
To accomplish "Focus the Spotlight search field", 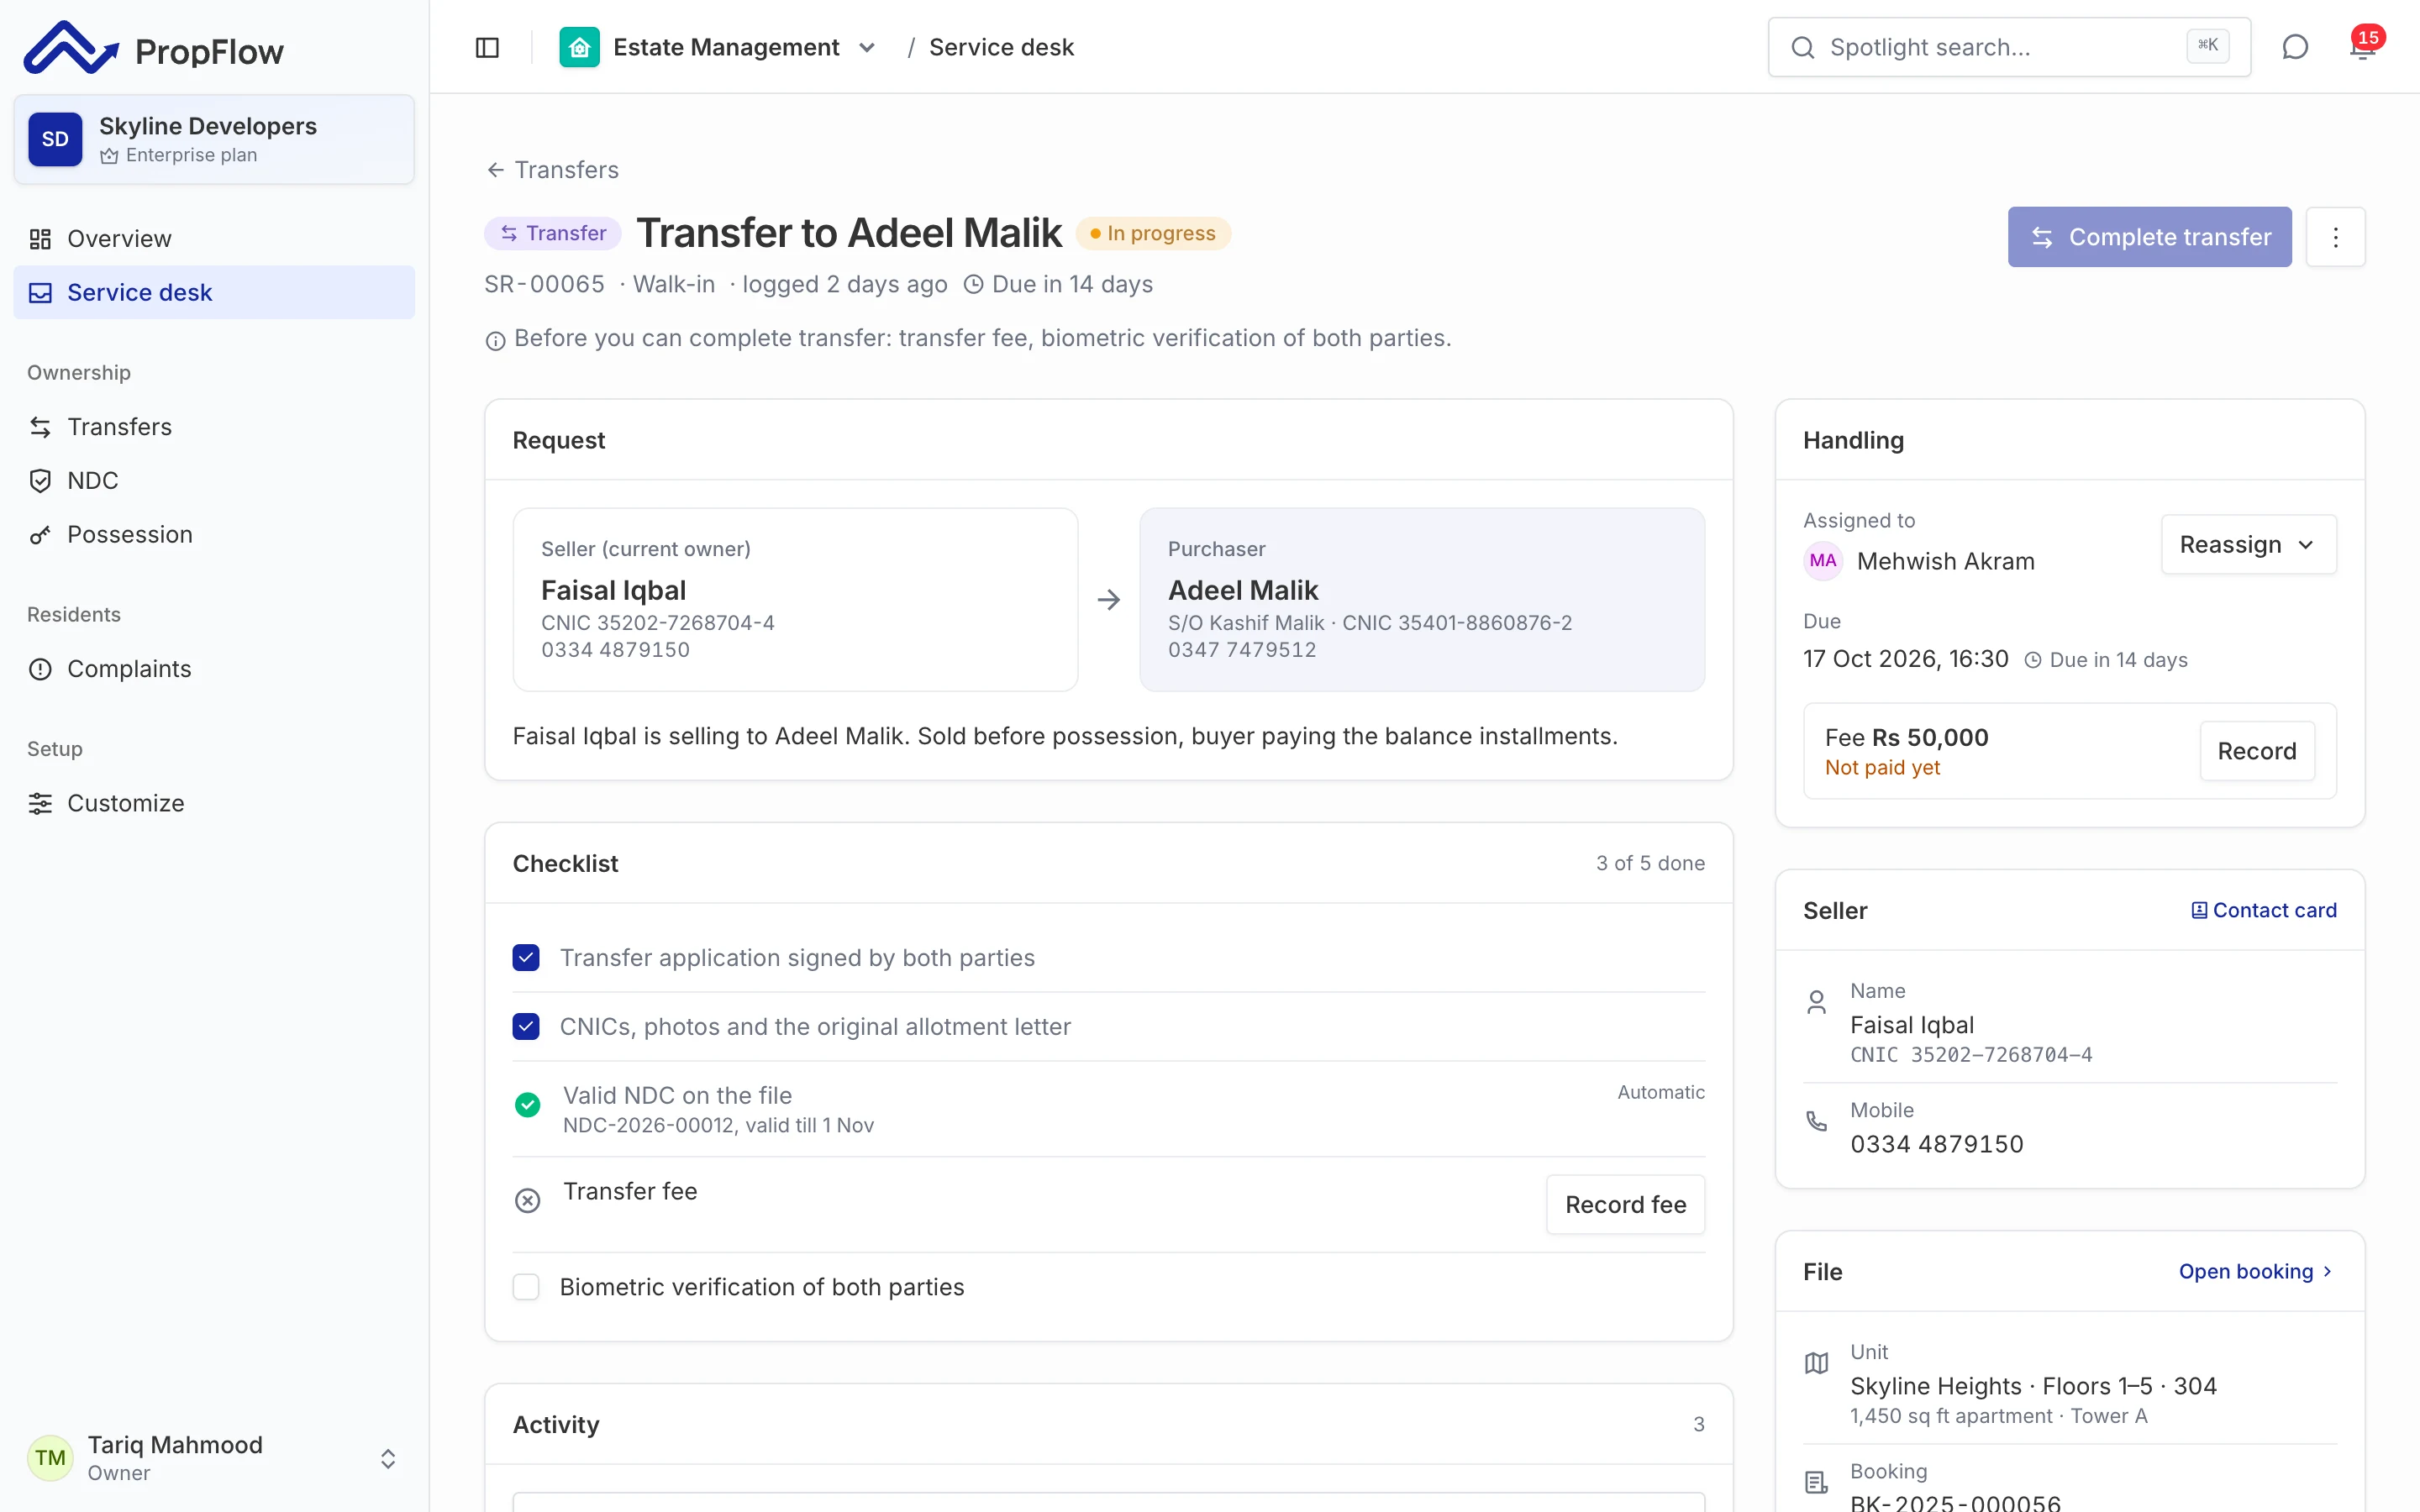I will click(x=2009, y=47).
